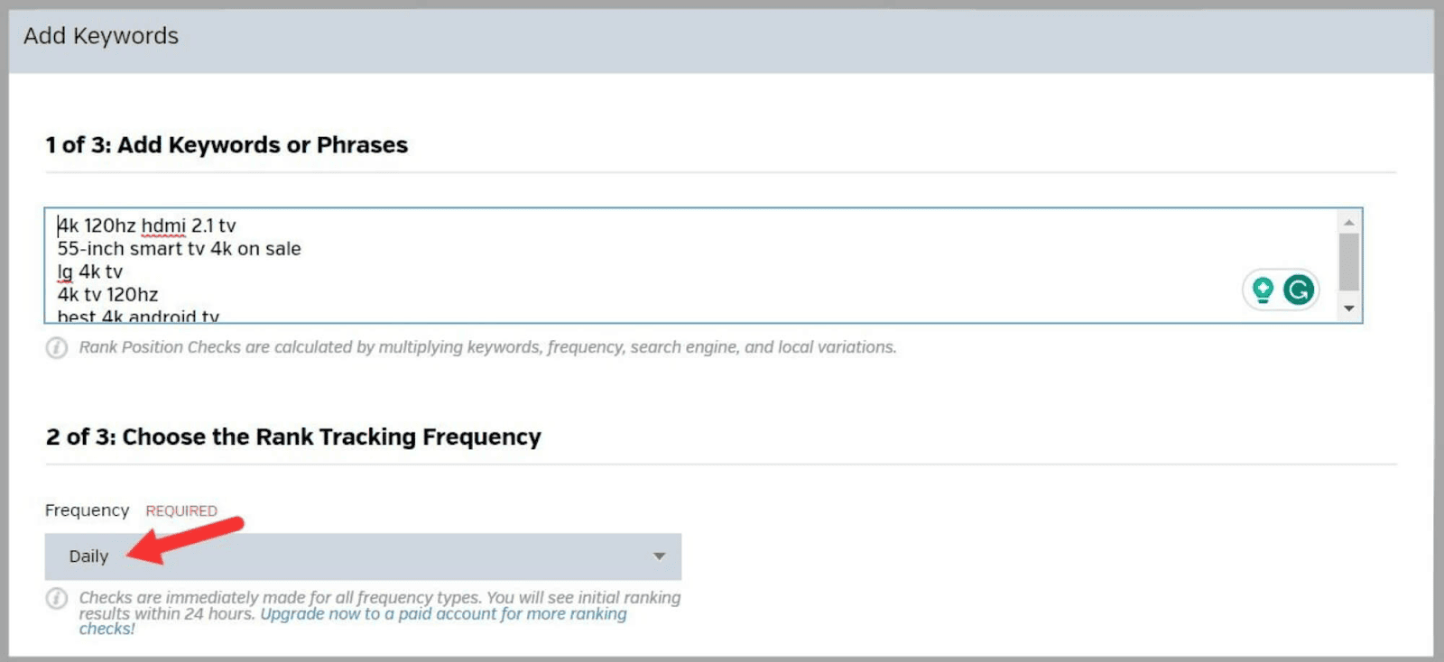The width and height of the screenshot is (1444, 662).
Task: Open the Frequency dropdown showing Daily
Action: [361, 556]
